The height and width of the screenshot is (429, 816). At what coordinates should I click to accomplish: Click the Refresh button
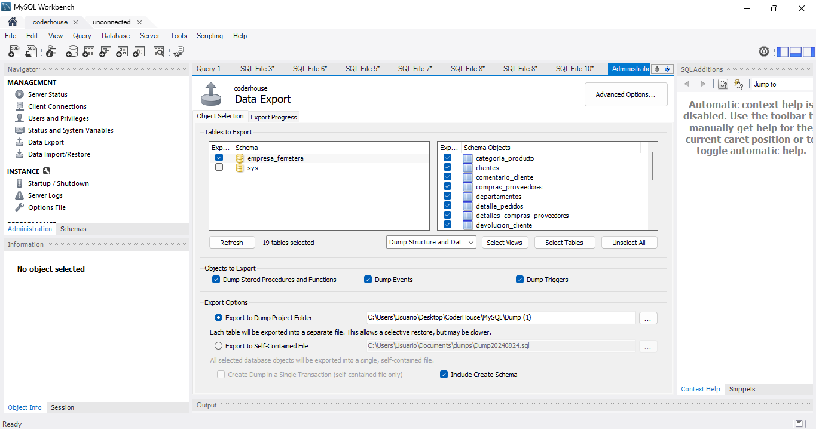coord(231,243)
